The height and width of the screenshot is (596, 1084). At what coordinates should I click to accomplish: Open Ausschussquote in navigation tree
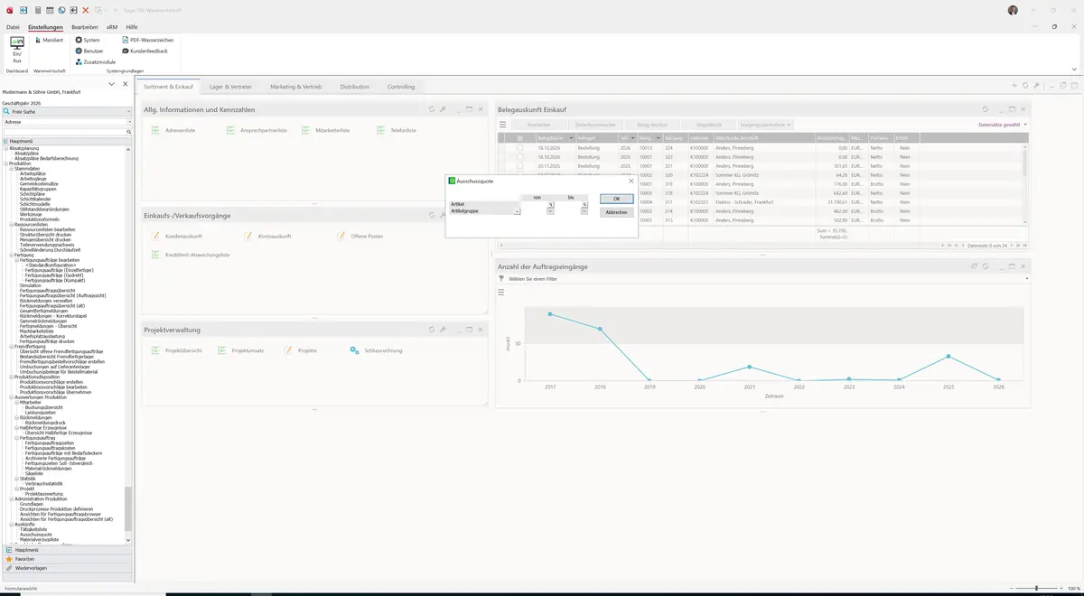pyautogui.click(x=36, y=534)
